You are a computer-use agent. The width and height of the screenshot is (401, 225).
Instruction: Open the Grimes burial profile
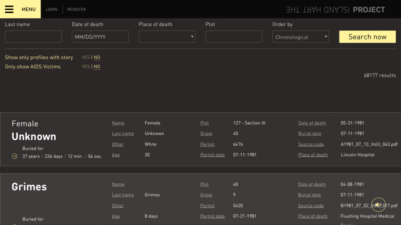coord(29,187)
